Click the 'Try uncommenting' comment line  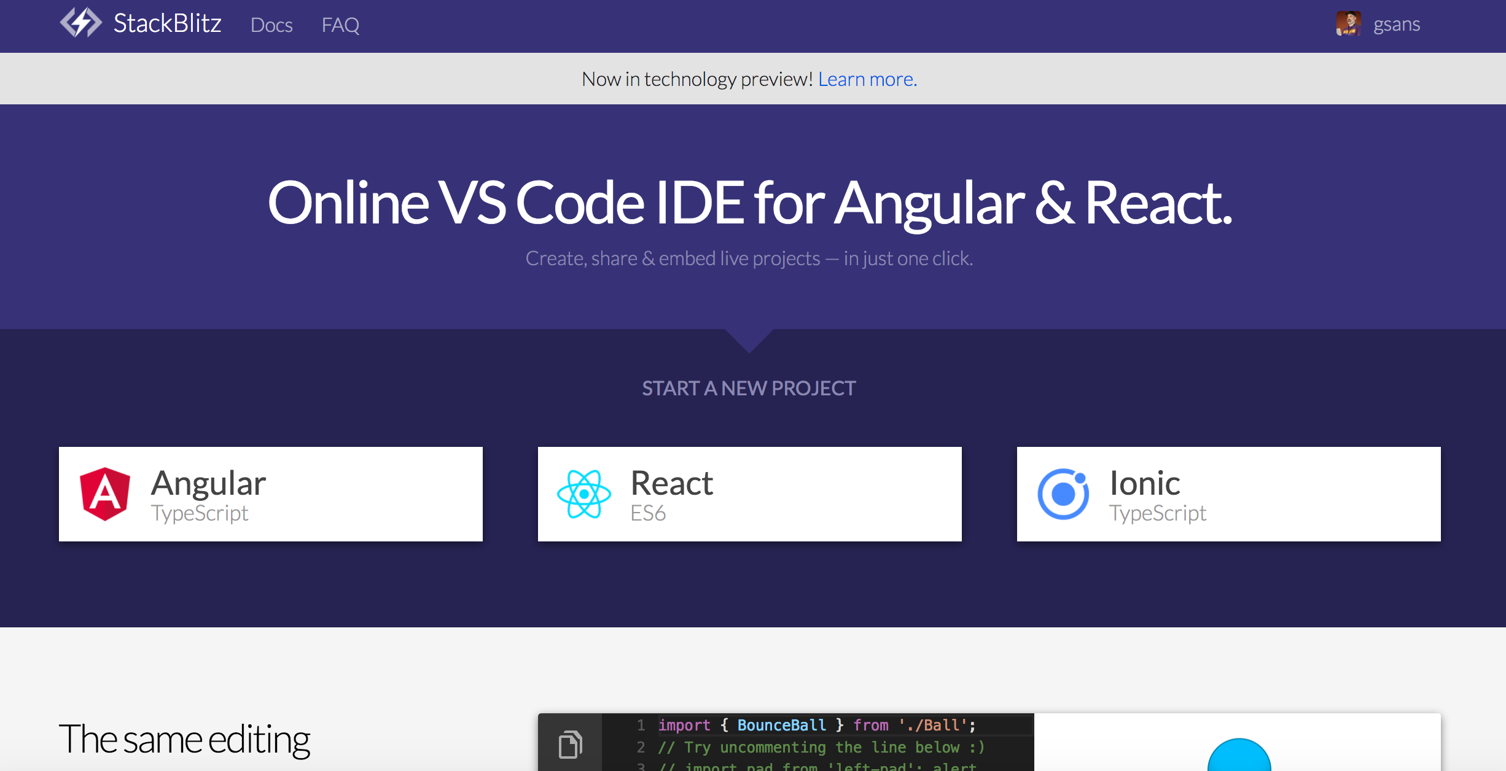pos(821,747)
